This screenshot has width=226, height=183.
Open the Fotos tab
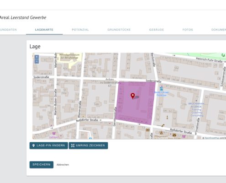tap(188, 30)
